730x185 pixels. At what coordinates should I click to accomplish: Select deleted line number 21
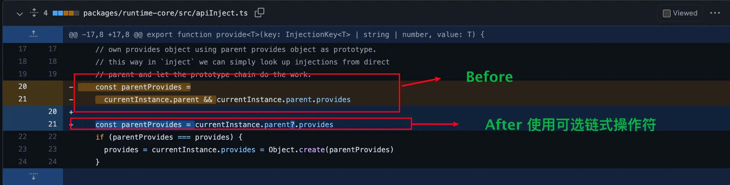pos(22,99)
